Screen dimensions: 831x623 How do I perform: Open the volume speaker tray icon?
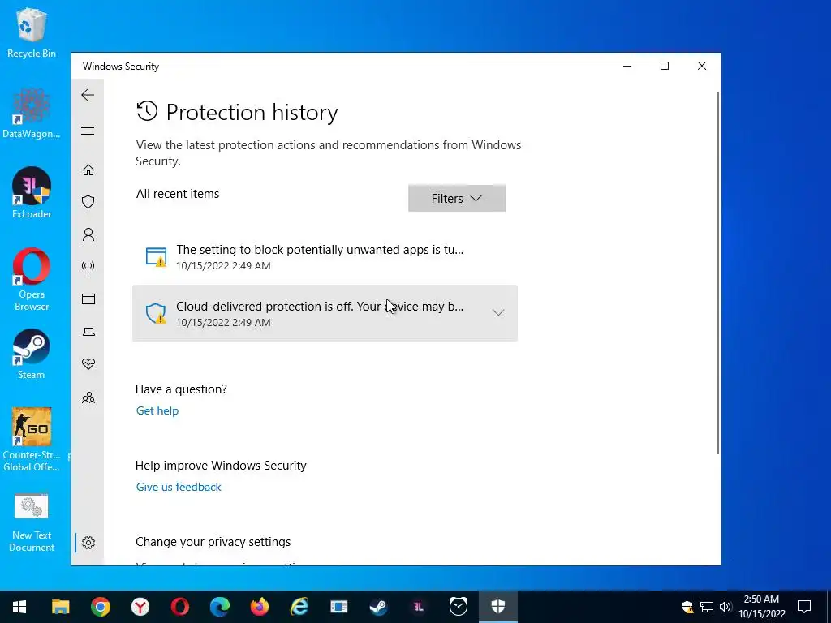click(725, 607)
